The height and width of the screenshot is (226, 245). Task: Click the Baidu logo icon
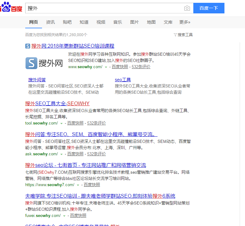(11, 8)
